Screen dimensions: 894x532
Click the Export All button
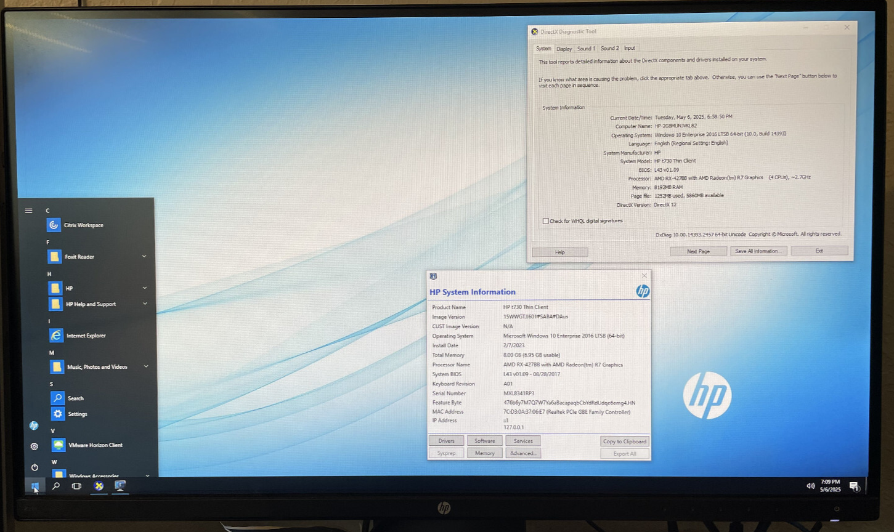point(625,454)
